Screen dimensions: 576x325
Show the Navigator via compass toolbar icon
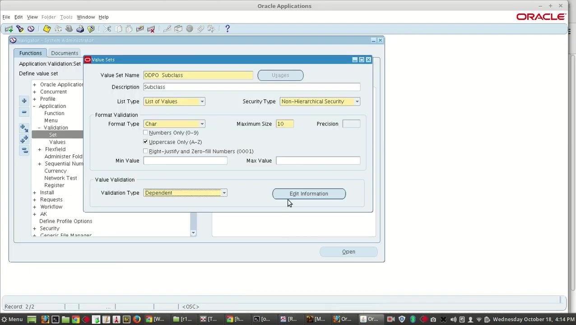point(31,29)
